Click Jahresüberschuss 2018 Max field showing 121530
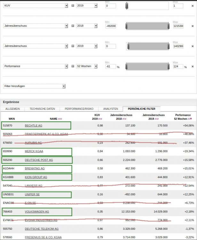 [x=178, y=26]
